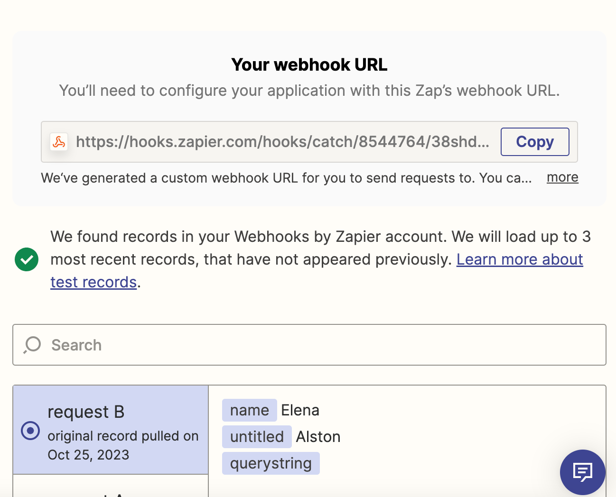Click the We've generated a custom webhook description
This screenshot has width=616, height=497.
point(286,178)
